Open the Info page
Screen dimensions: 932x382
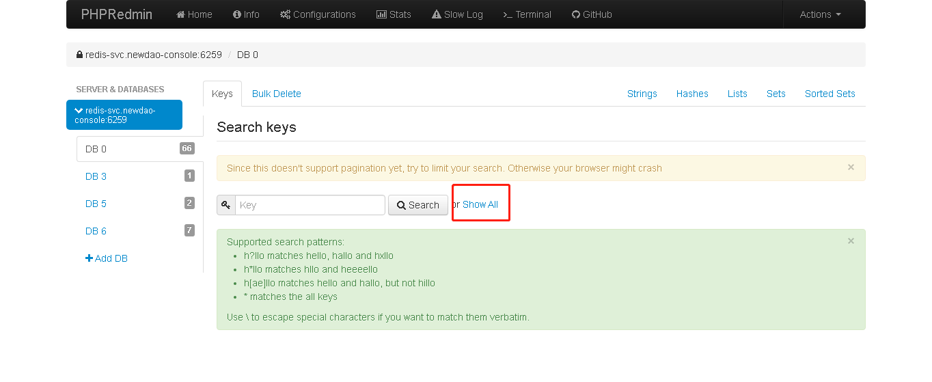(x=246, y=14)
